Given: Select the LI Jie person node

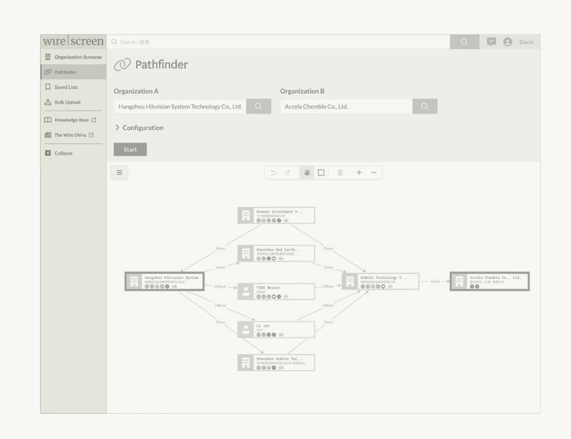Looking at the screenshot, I should click(276, 329).
